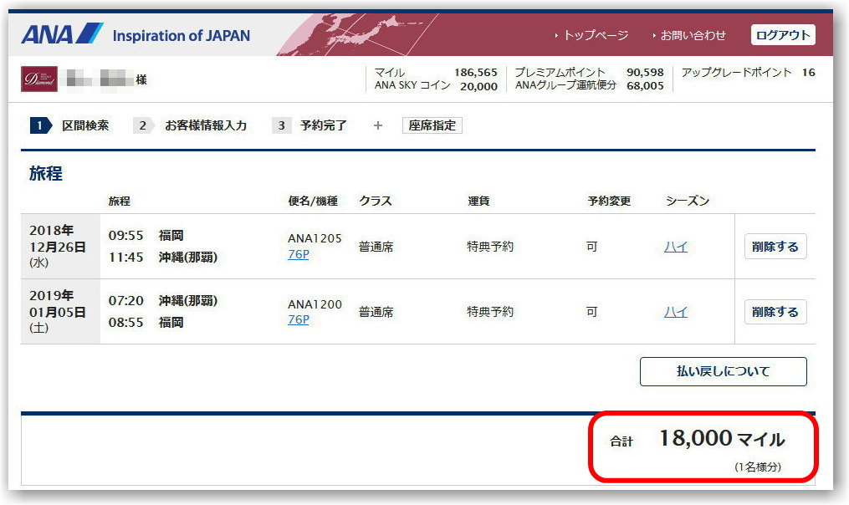Click the 旅程 section heading

tap(46, 173)
